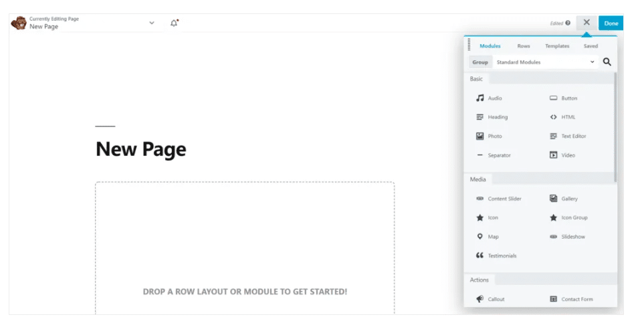This screenshot has height=323, width=636.
Task: Expand the page title chevron menu
Action: pos(152,23)
